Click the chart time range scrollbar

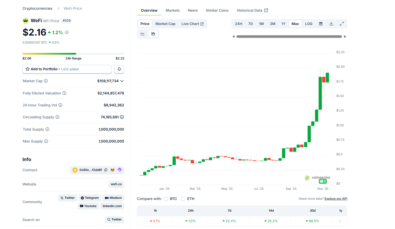pyautogui.click(x=289, y=36)
